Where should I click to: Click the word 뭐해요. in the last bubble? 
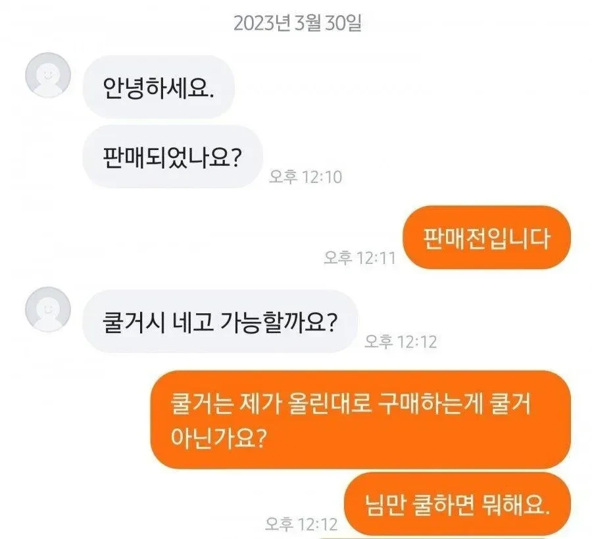516,505
